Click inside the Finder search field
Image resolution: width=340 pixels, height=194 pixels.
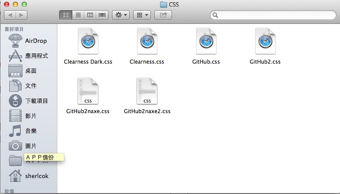pyautogui.click(x=273, y=15)
